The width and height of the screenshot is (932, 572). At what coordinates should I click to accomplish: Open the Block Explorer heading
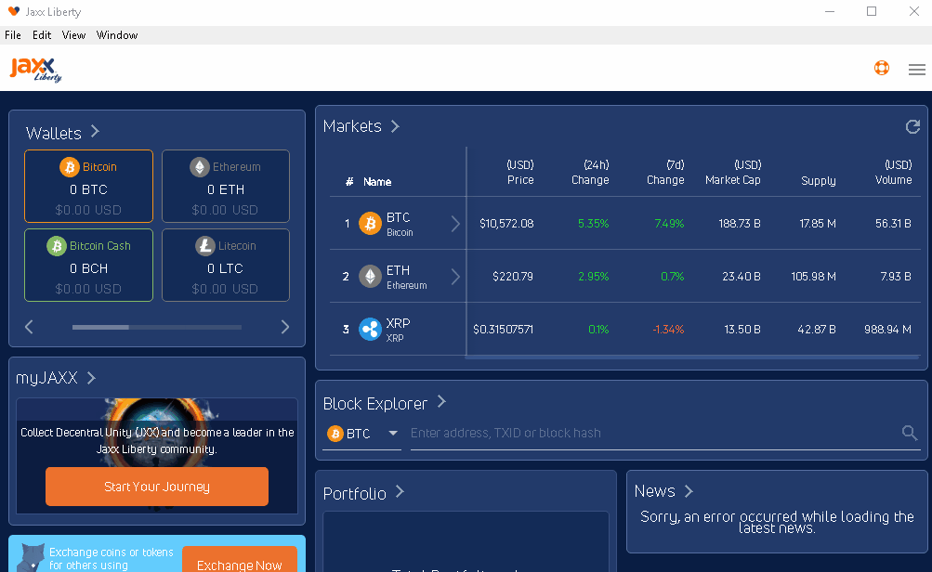tap(375, 404)
